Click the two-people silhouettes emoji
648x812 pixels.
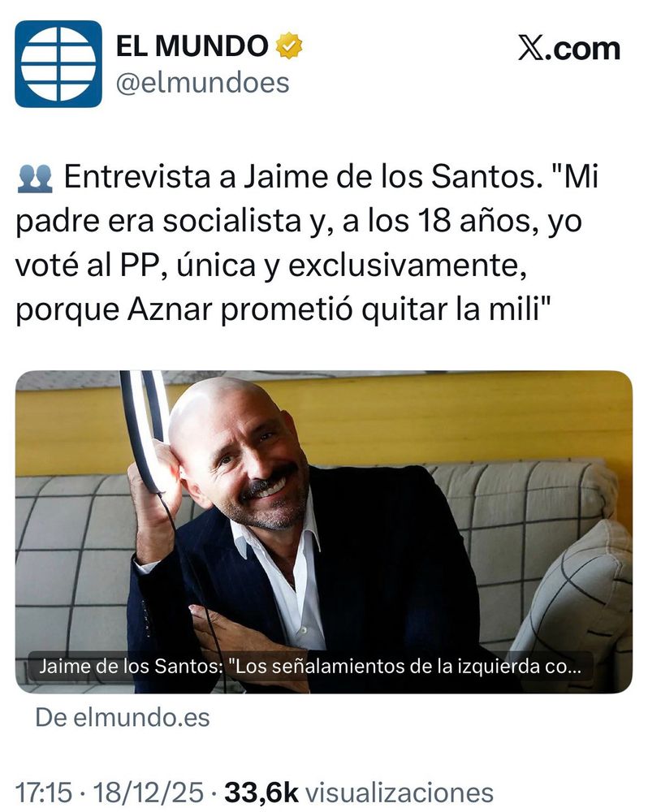click(x=35, y=178)
